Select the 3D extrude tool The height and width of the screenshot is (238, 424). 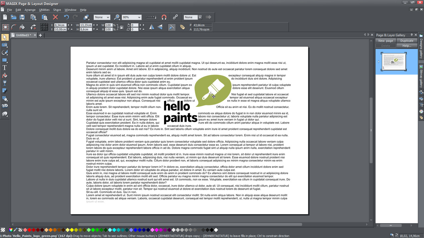[5, 106]
